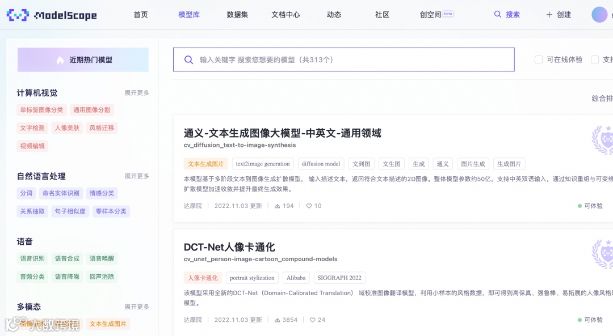Viewport: 613px width, 336px height.
Task: Click the badge emblem on DCT-Net card
Action: [x=602, y=254]
